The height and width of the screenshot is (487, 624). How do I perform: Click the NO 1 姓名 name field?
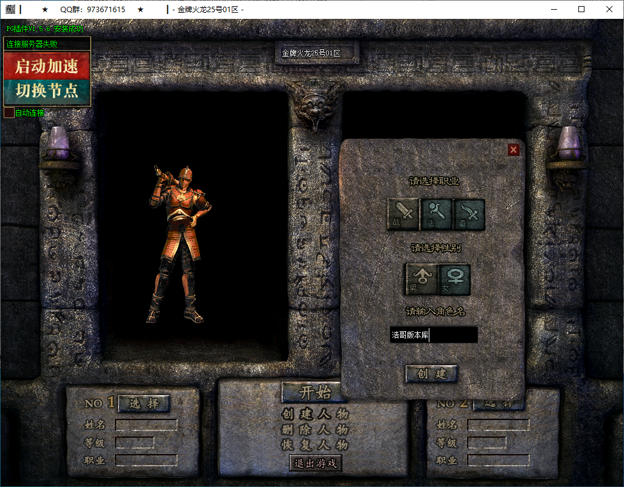146,425
